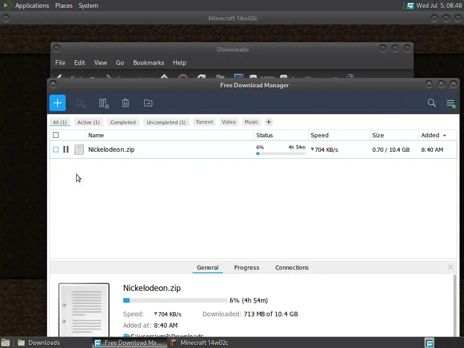Viewport: 464px width, 348px height.
Task: Select the Torrent filter tab
Action: coord(204,122)
